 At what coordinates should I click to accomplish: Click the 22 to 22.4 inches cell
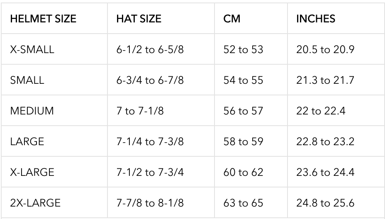coord(336,110)
